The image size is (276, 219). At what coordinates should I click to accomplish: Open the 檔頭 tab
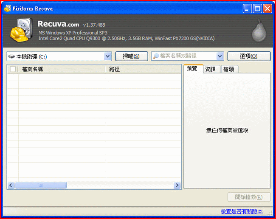(x=228, y=69)
